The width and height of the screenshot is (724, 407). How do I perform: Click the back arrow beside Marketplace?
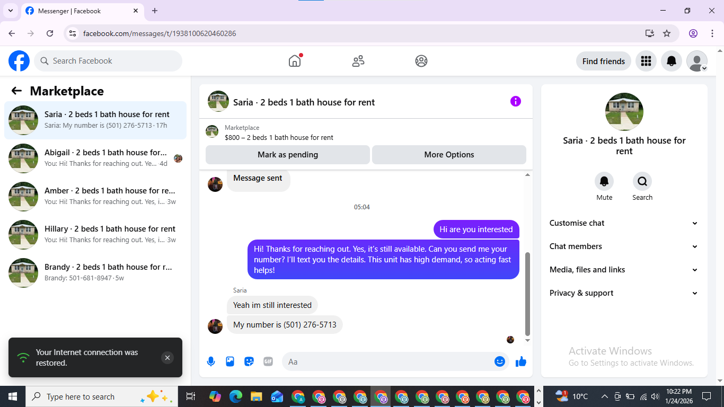16,91
